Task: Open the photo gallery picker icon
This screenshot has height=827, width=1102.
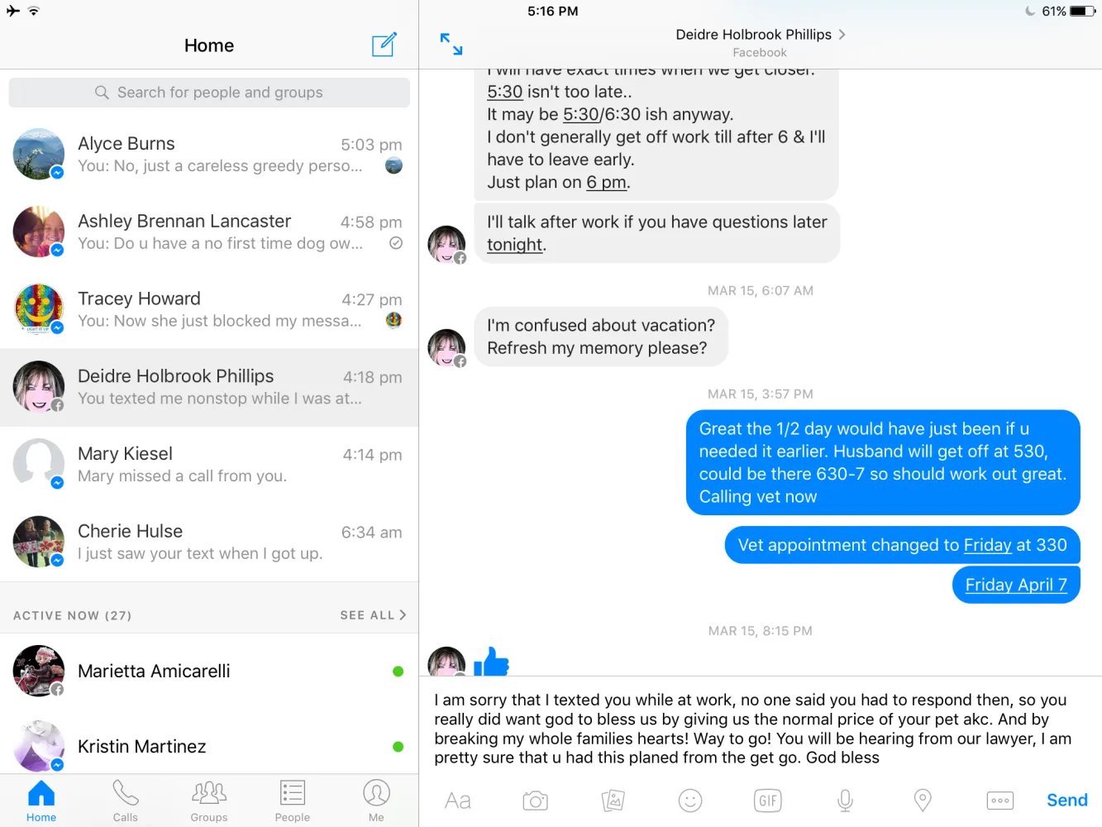Action: [613, 801]
